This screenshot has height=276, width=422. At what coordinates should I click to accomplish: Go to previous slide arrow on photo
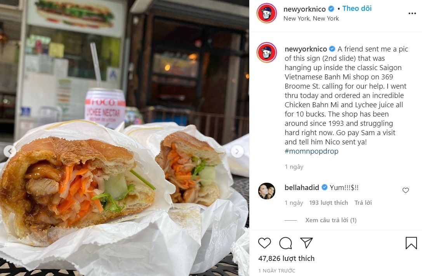point(10,151)
